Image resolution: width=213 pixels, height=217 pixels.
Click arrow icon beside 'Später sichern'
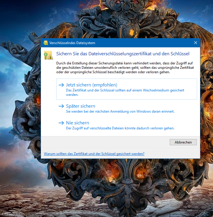coord(61,106)
